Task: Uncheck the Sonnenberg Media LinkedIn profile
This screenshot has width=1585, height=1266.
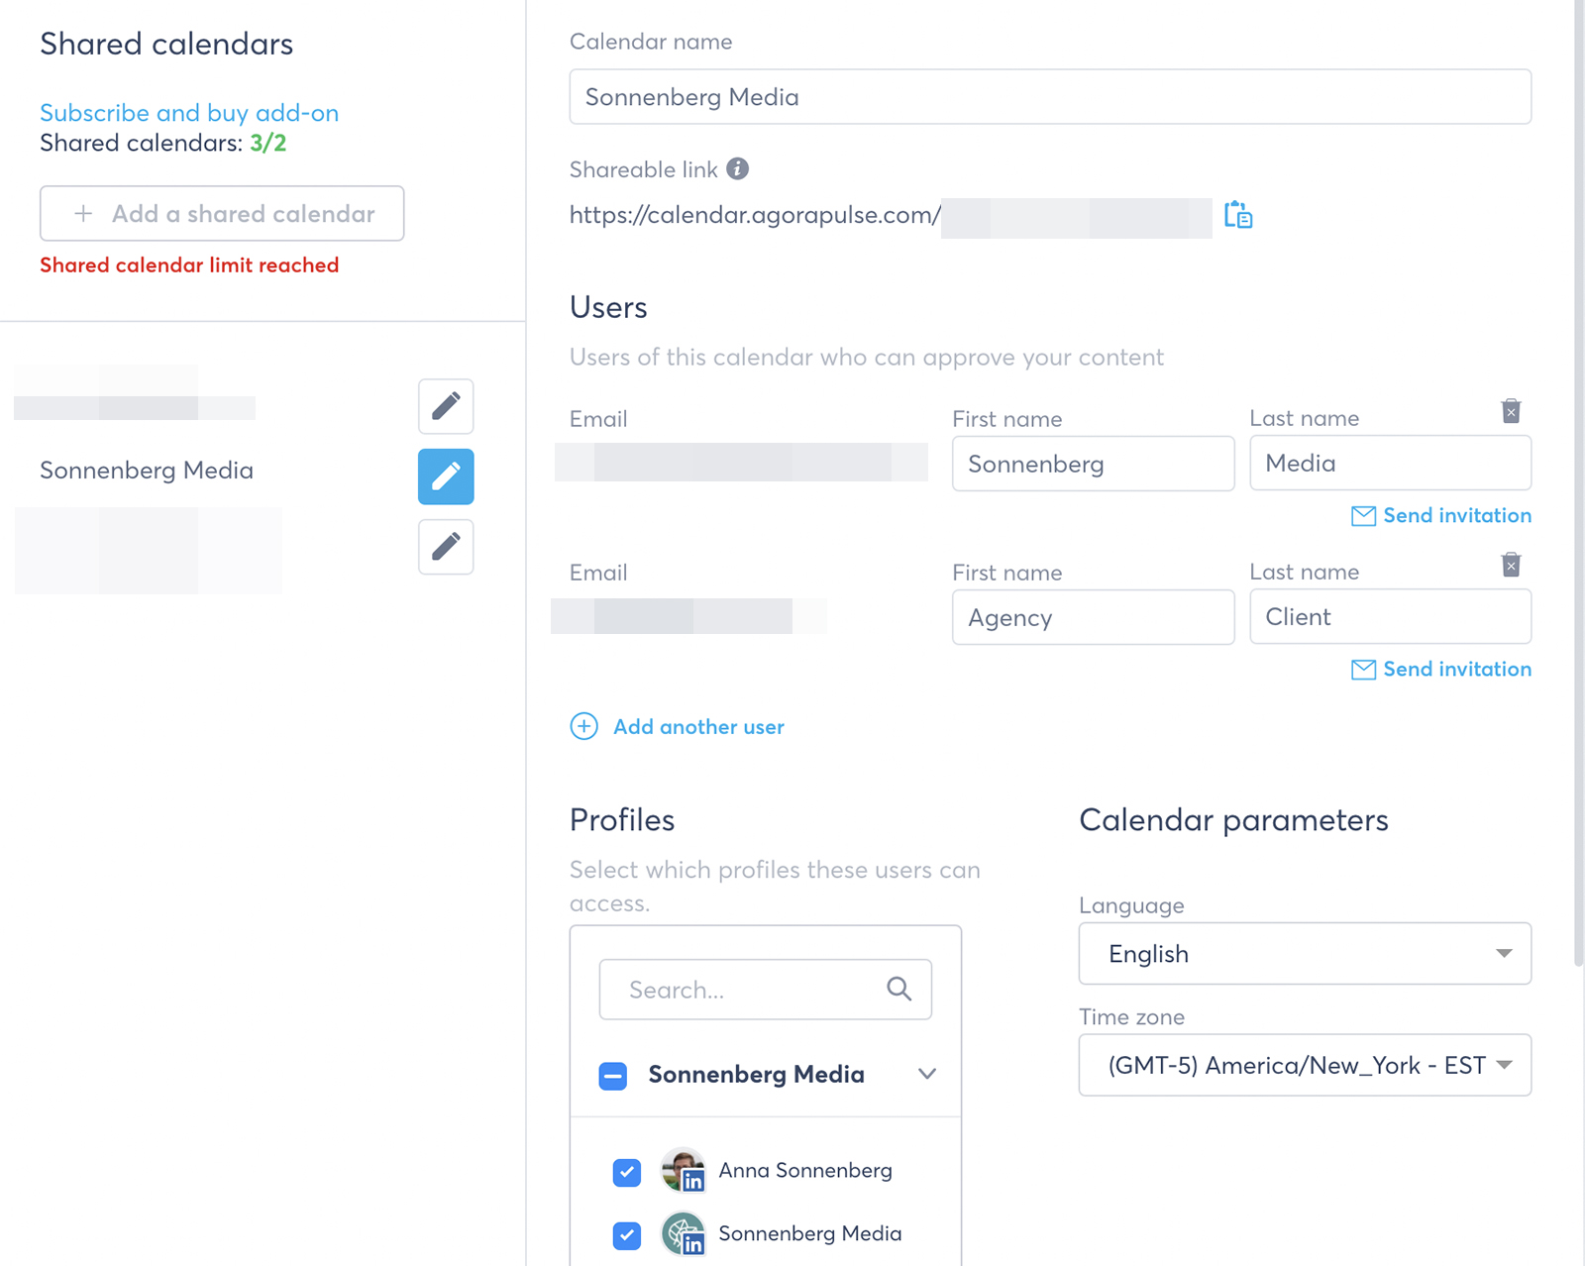Action: pyautogui.click(x=627, y=1235)
